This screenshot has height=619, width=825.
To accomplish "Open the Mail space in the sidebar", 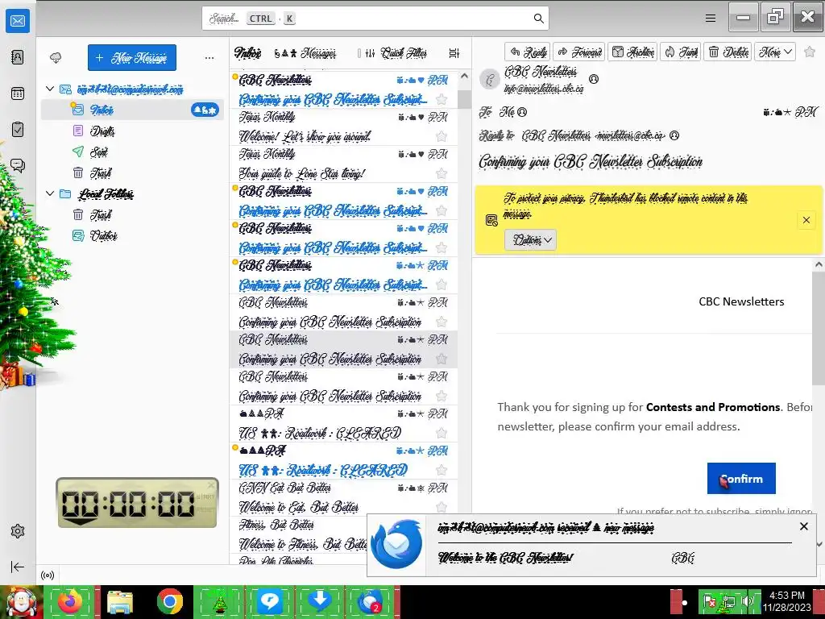I will (x=18, y=21).
